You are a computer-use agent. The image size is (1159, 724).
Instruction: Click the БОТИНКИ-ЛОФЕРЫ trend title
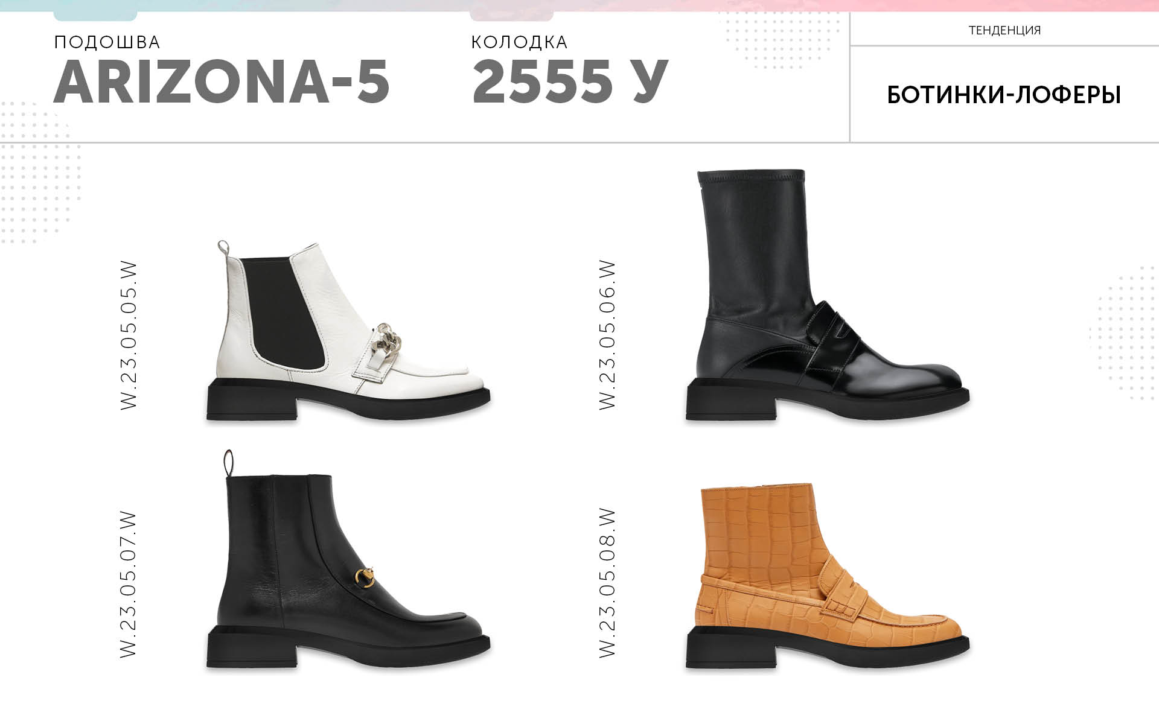point(1004,95)
